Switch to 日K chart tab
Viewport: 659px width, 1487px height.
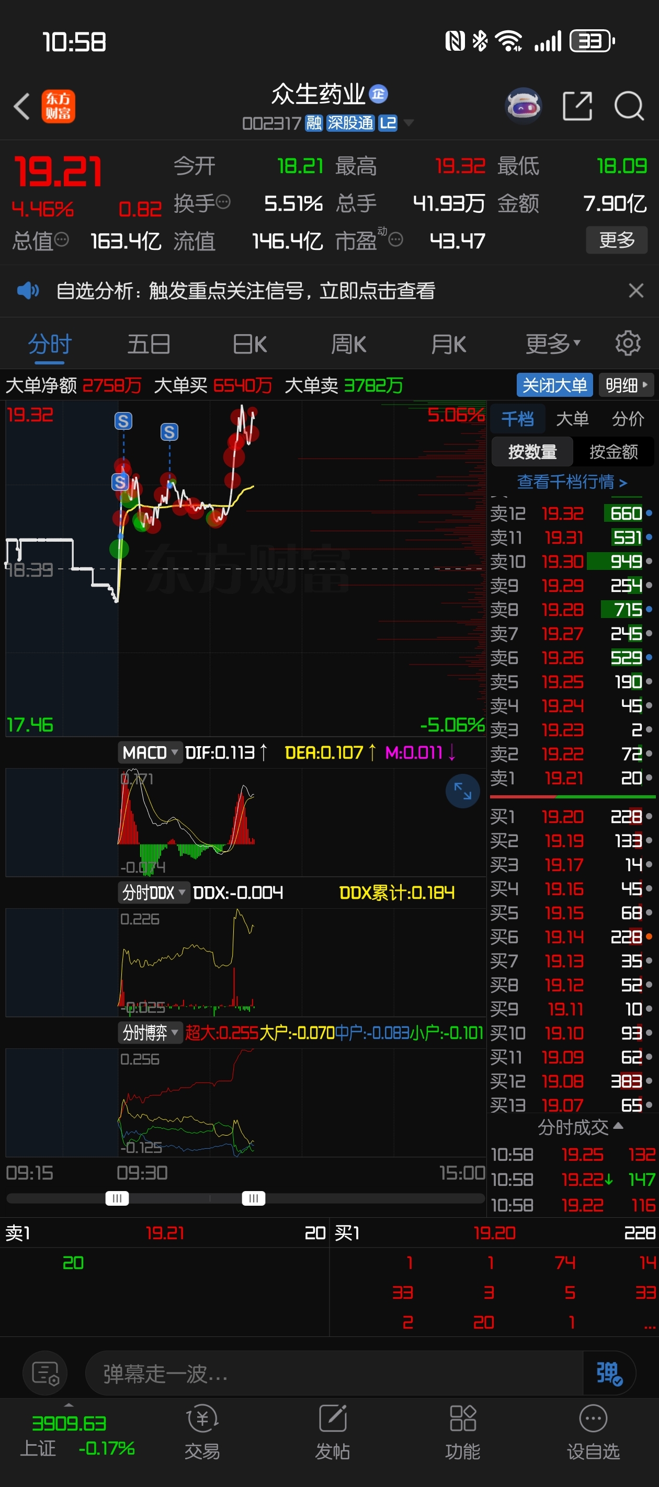coord(249,345)
